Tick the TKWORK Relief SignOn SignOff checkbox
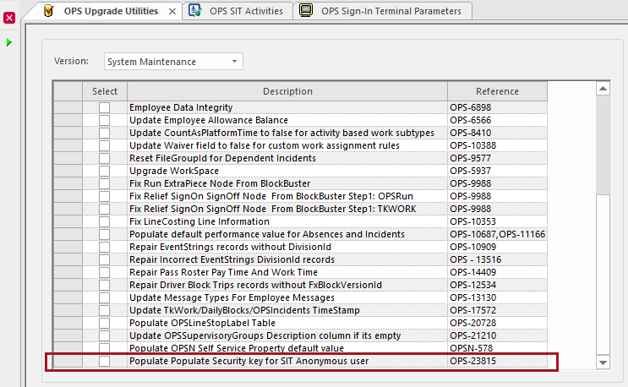The image size is (628, 387). [105, 209]
